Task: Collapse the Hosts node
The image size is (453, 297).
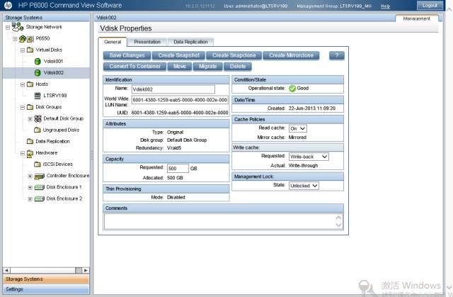Action: click(23, 84)
